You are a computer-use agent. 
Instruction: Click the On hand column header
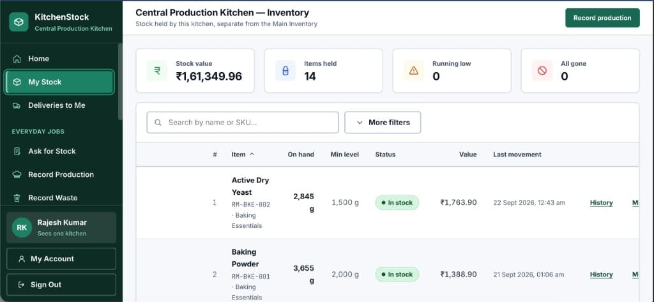(x=301, y=155)
